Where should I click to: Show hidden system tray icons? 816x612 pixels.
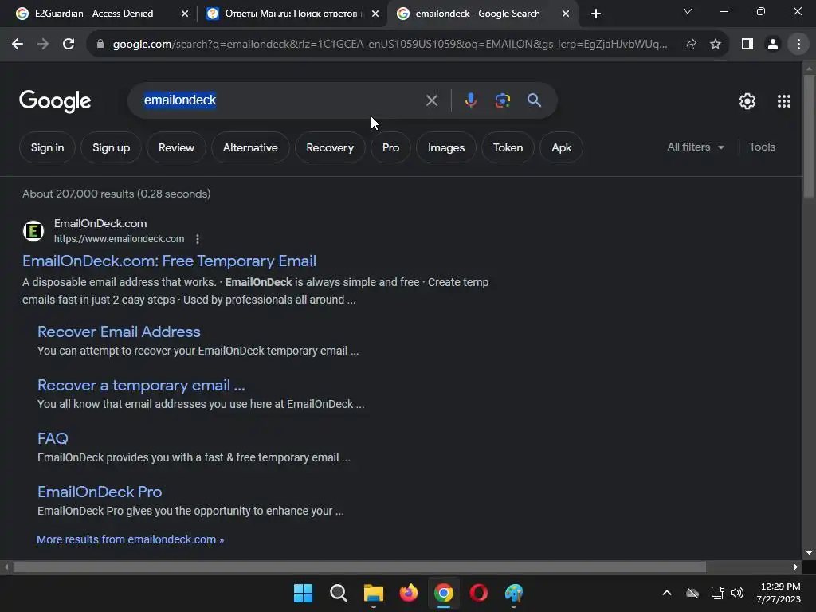[x=667, y=593]
